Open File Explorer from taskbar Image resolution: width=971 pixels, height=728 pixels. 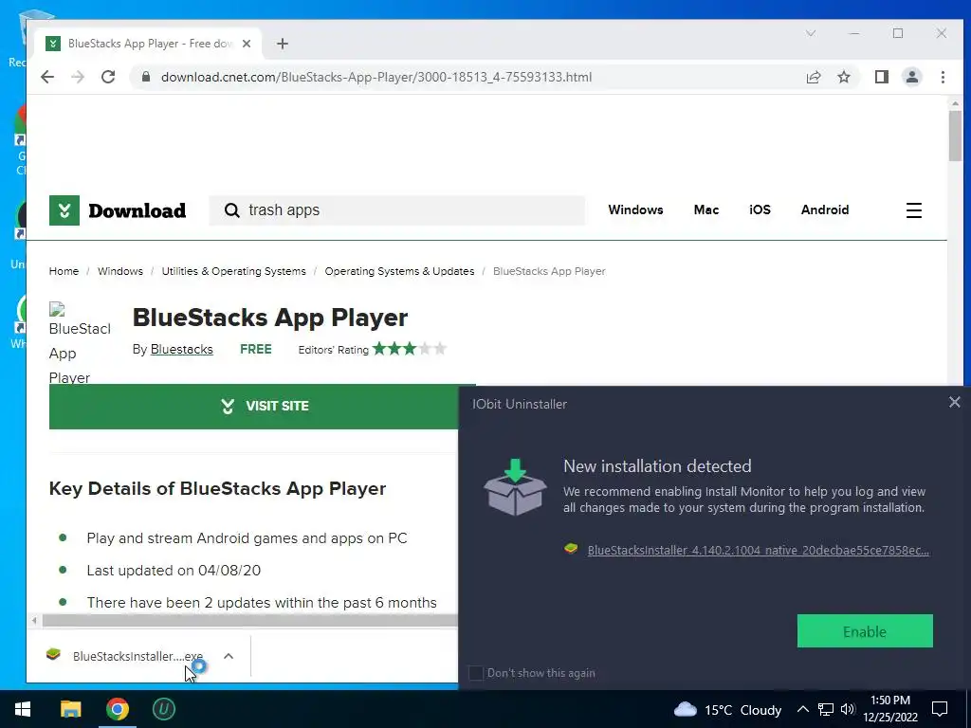tap(70, 709)
